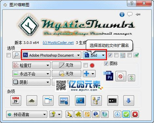Click the pushpin icon at top right
Screen dimensions: 154x123
pos(138,14)
